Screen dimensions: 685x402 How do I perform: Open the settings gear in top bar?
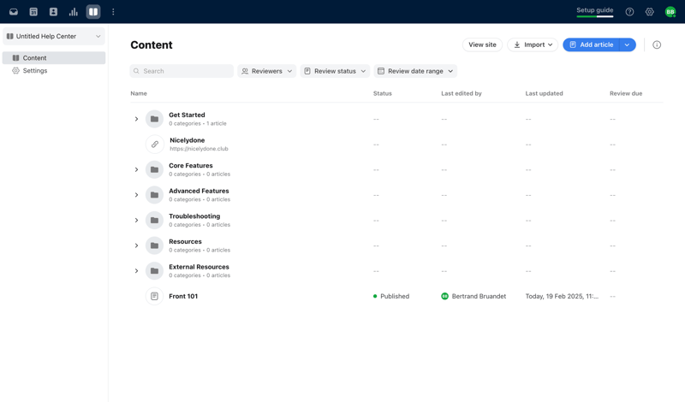pyautogui.click(x=650, y=12)
